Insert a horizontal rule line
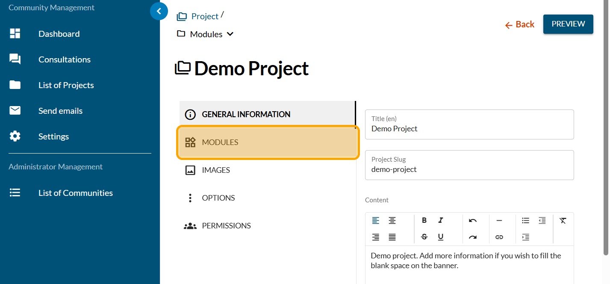 click(x=499, y=220)
